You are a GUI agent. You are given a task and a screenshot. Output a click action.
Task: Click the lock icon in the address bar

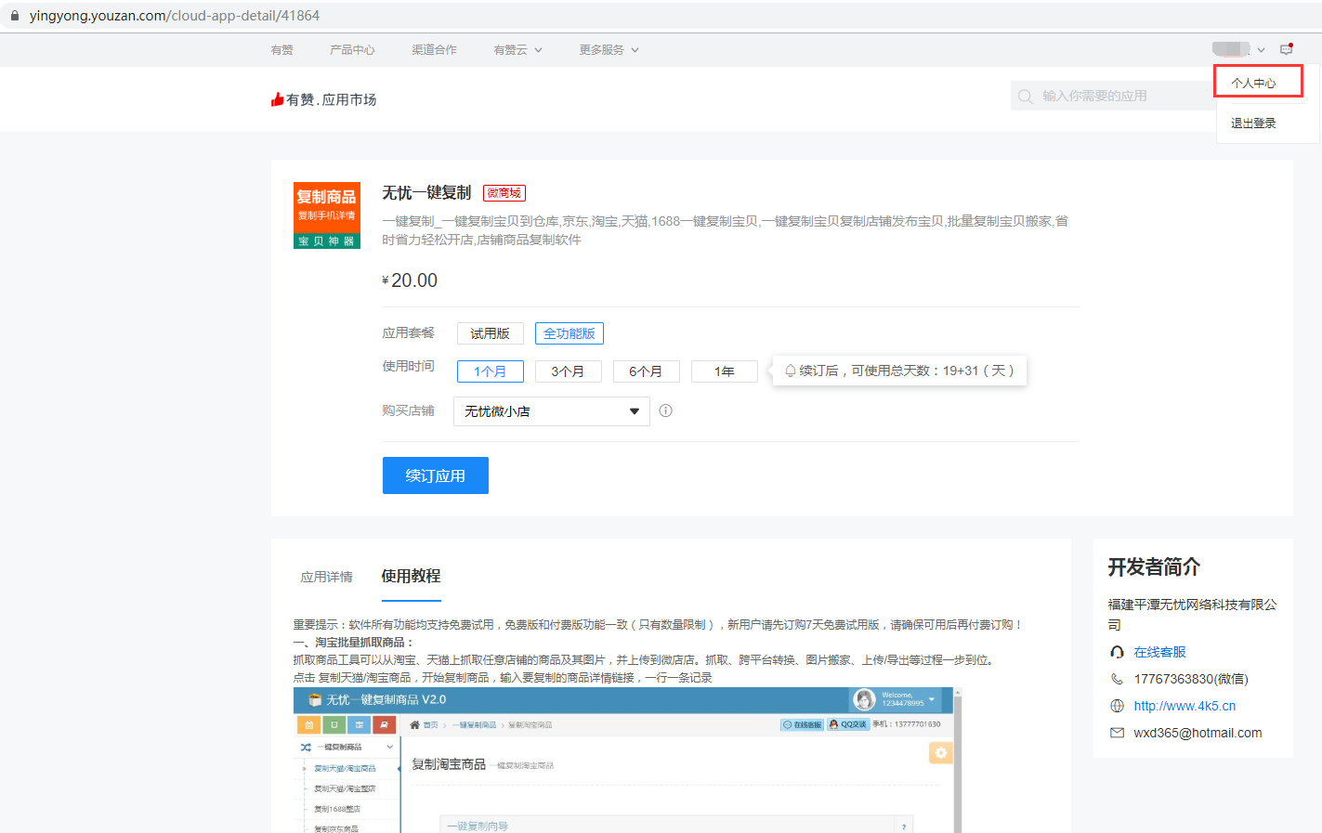click(14, 16)
